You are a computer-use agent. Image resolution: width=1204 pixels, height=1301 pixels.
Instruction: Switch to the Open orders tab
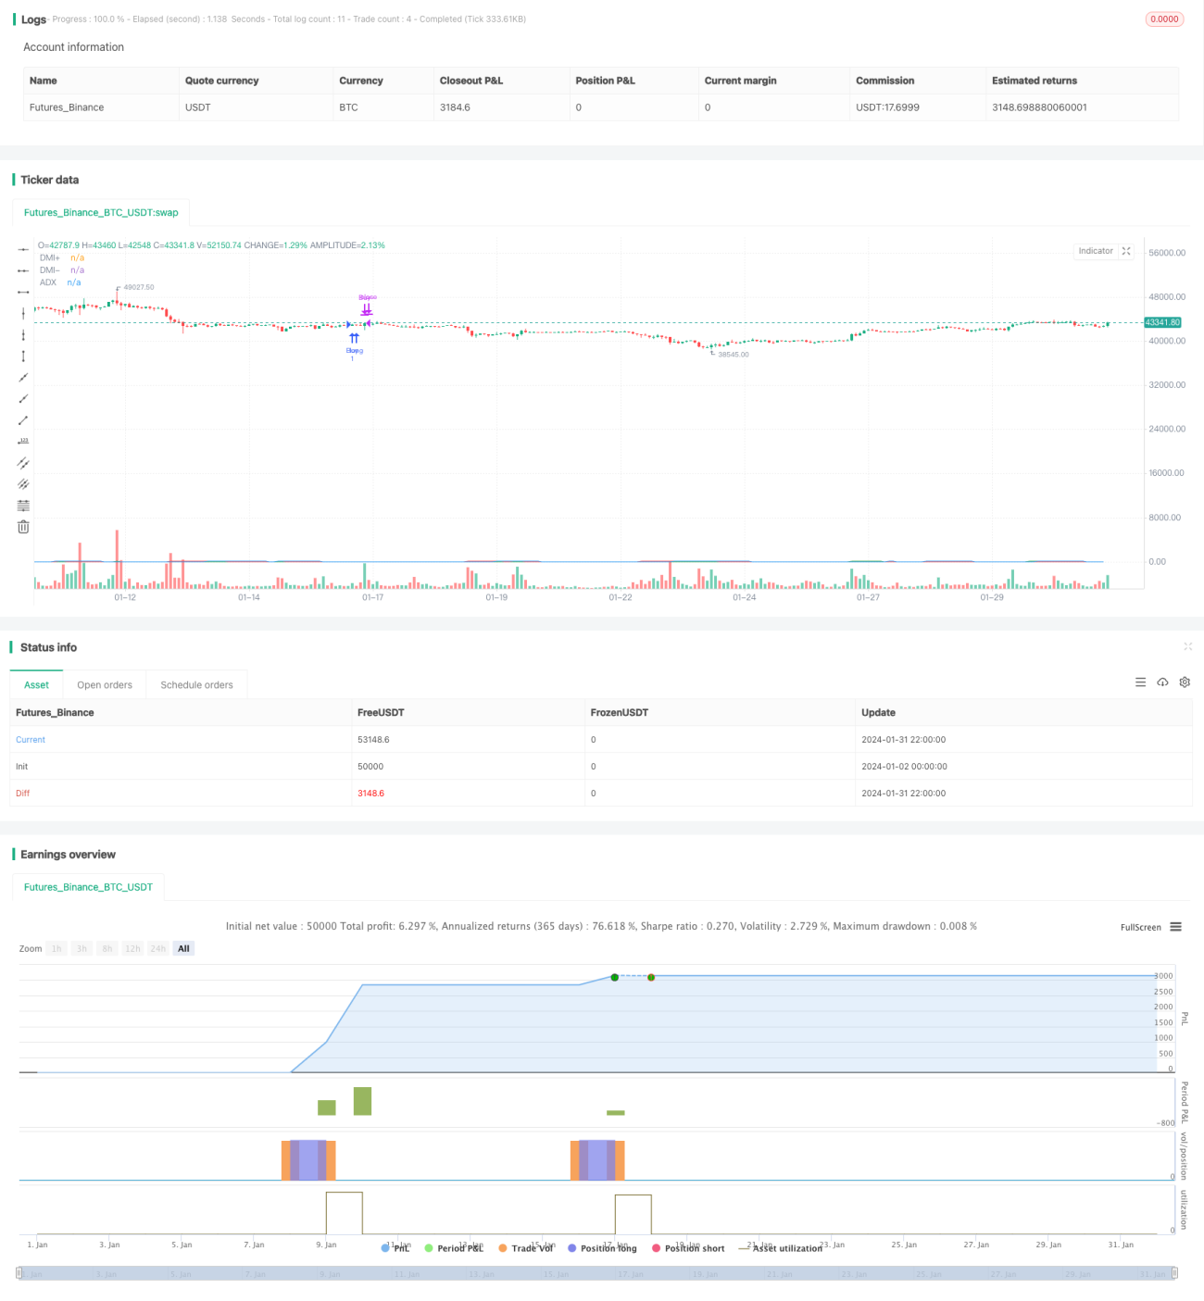105,685
